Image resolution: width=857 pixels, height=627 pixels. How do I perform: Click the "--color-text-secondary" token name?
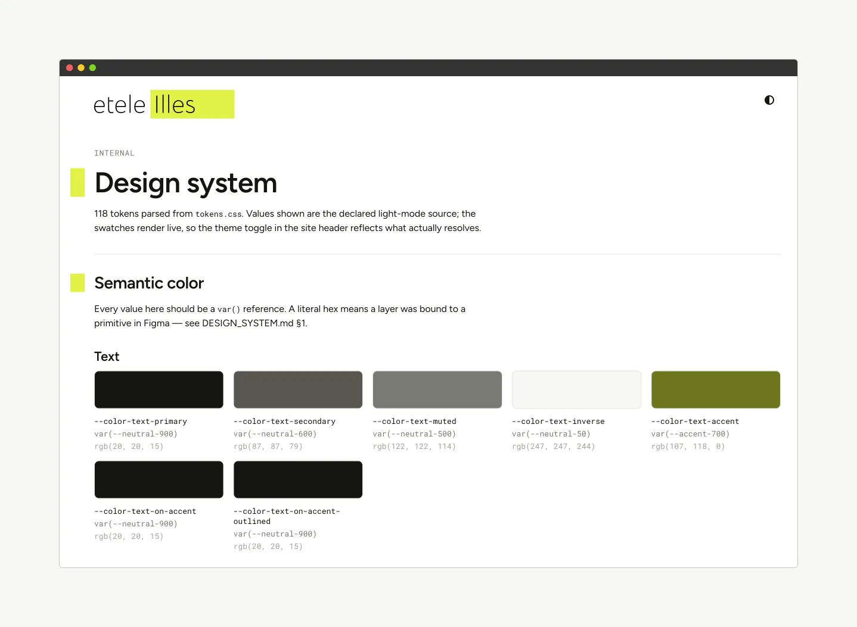284,422
